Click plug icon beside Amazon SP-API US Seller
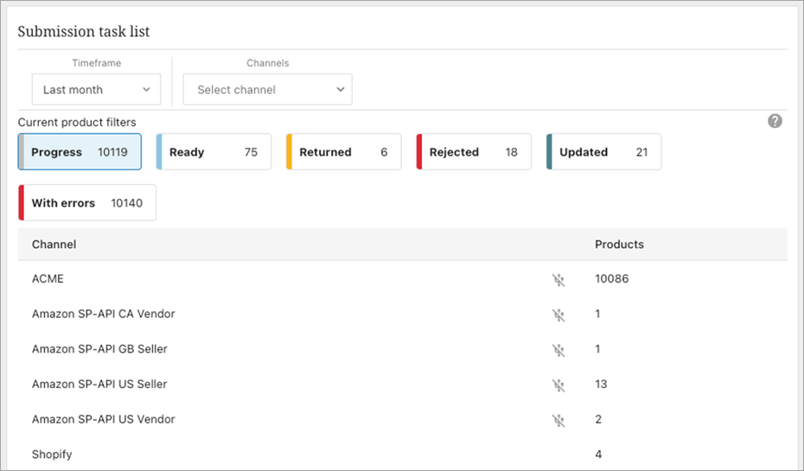804x471 pixels. (558, 385)
